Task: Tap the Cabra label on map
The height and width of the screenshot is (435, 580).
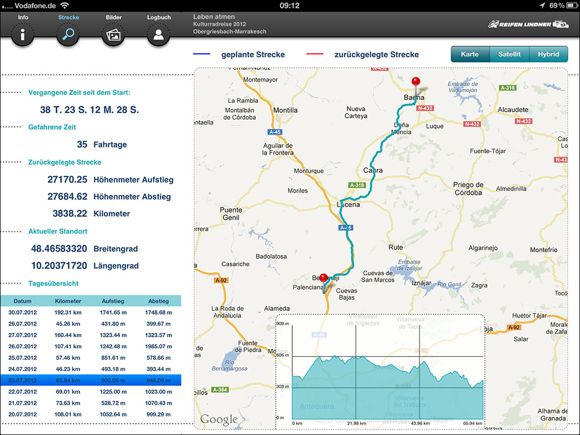Action: coord(373,171)
